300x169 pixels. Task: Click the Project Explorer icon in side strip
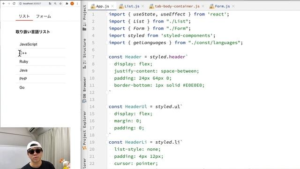coord(84,148)
